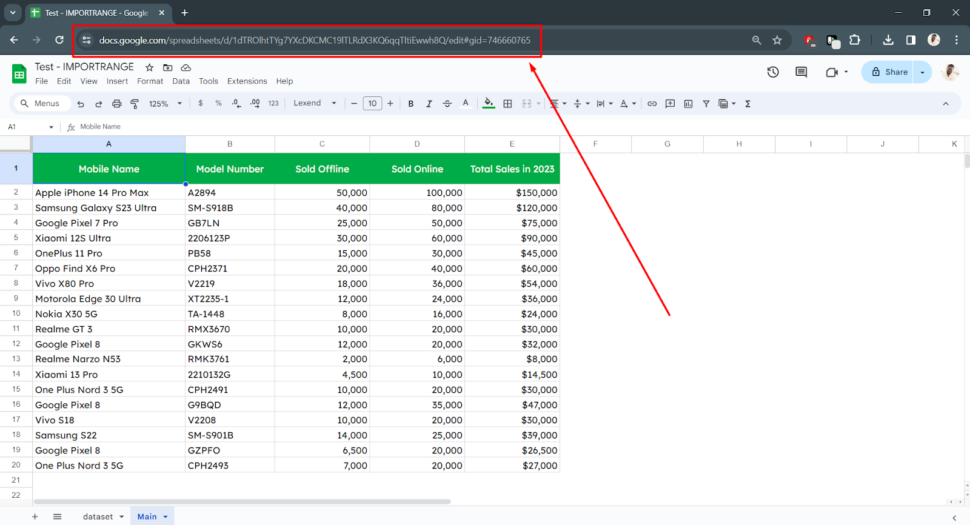Click the Insert comment icon
Screen dimensions: 970x525
(x=670, y=104)
